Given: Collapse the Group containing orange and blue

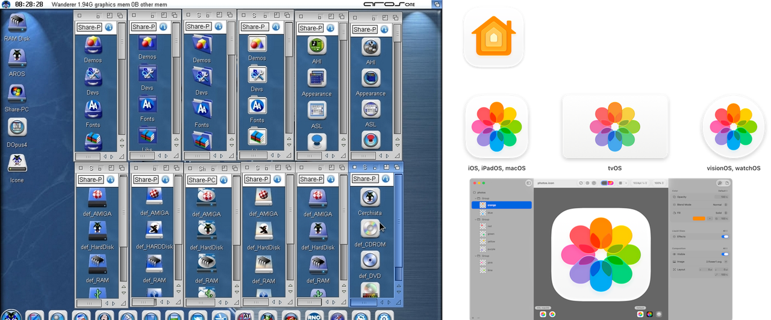Looking at the screenshot, I should 474,198.
